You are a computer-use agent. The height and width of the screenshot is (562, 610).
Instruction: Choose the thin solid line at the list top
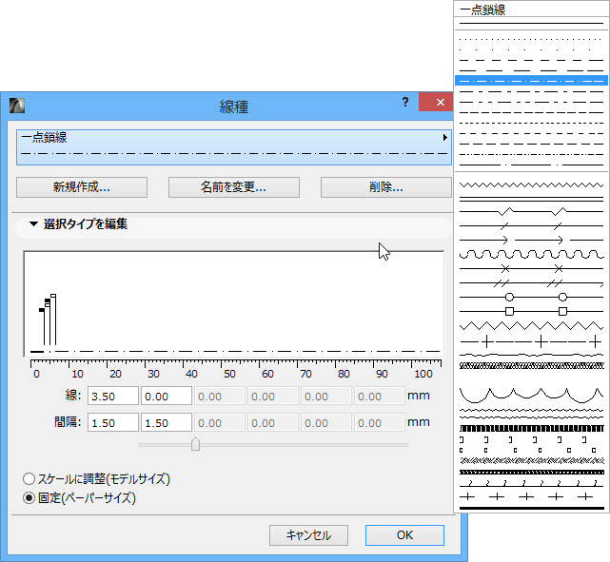point(531,24)
